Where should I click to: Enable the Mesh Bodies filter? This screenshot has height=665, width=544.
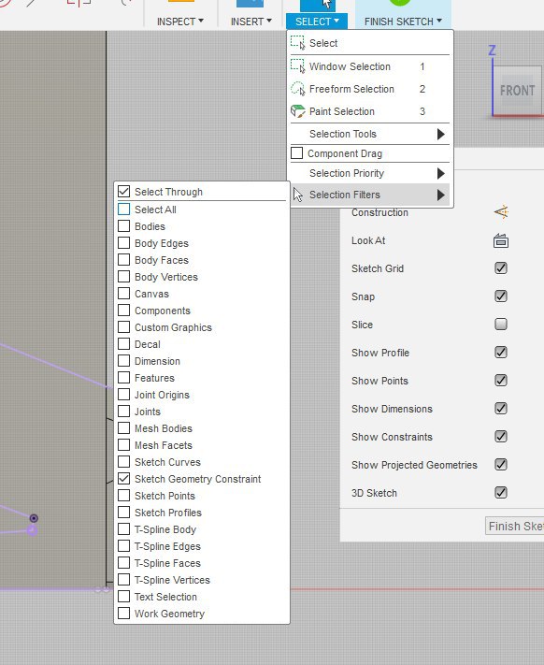pyautogui.click(x=123, y=428)
